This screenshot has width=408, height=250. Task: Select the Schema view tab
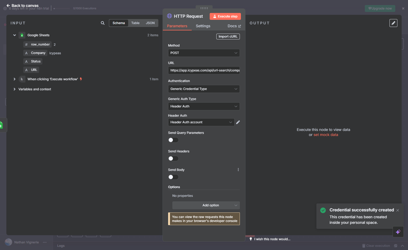pyautogui.click(x=119, y=23)
